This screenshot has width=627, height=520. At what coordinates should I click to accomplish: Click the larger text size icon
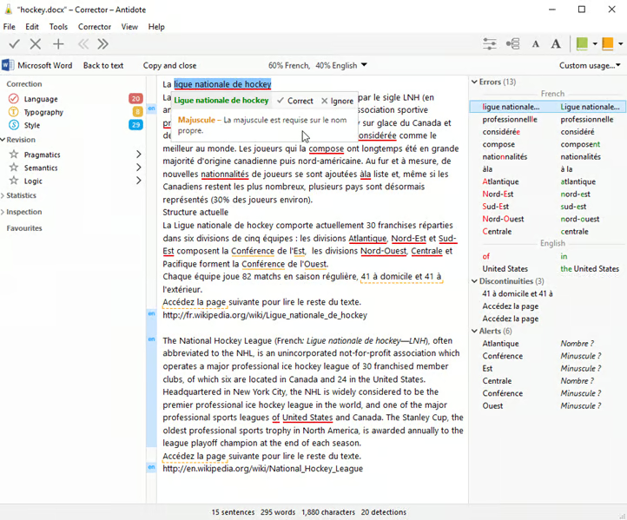pos(556,44)
